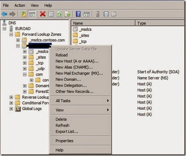Screen dimensions: 186x156
Task: Click the Up One Level folder icon
Action: coord(23,14)
